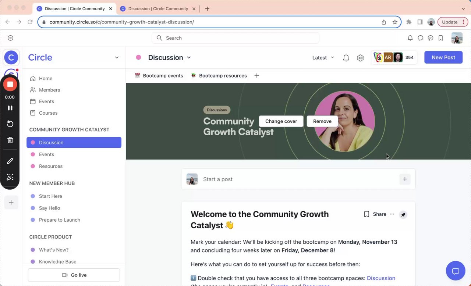Open a new browser tab
This screenshot has height=286, width=471.
point(207,8)
